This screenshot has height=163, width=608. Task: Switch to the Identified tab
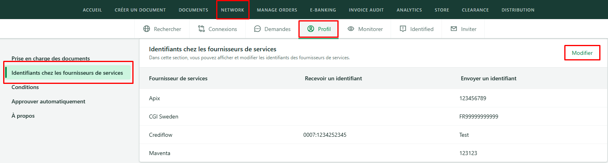(x=416, y=29)
